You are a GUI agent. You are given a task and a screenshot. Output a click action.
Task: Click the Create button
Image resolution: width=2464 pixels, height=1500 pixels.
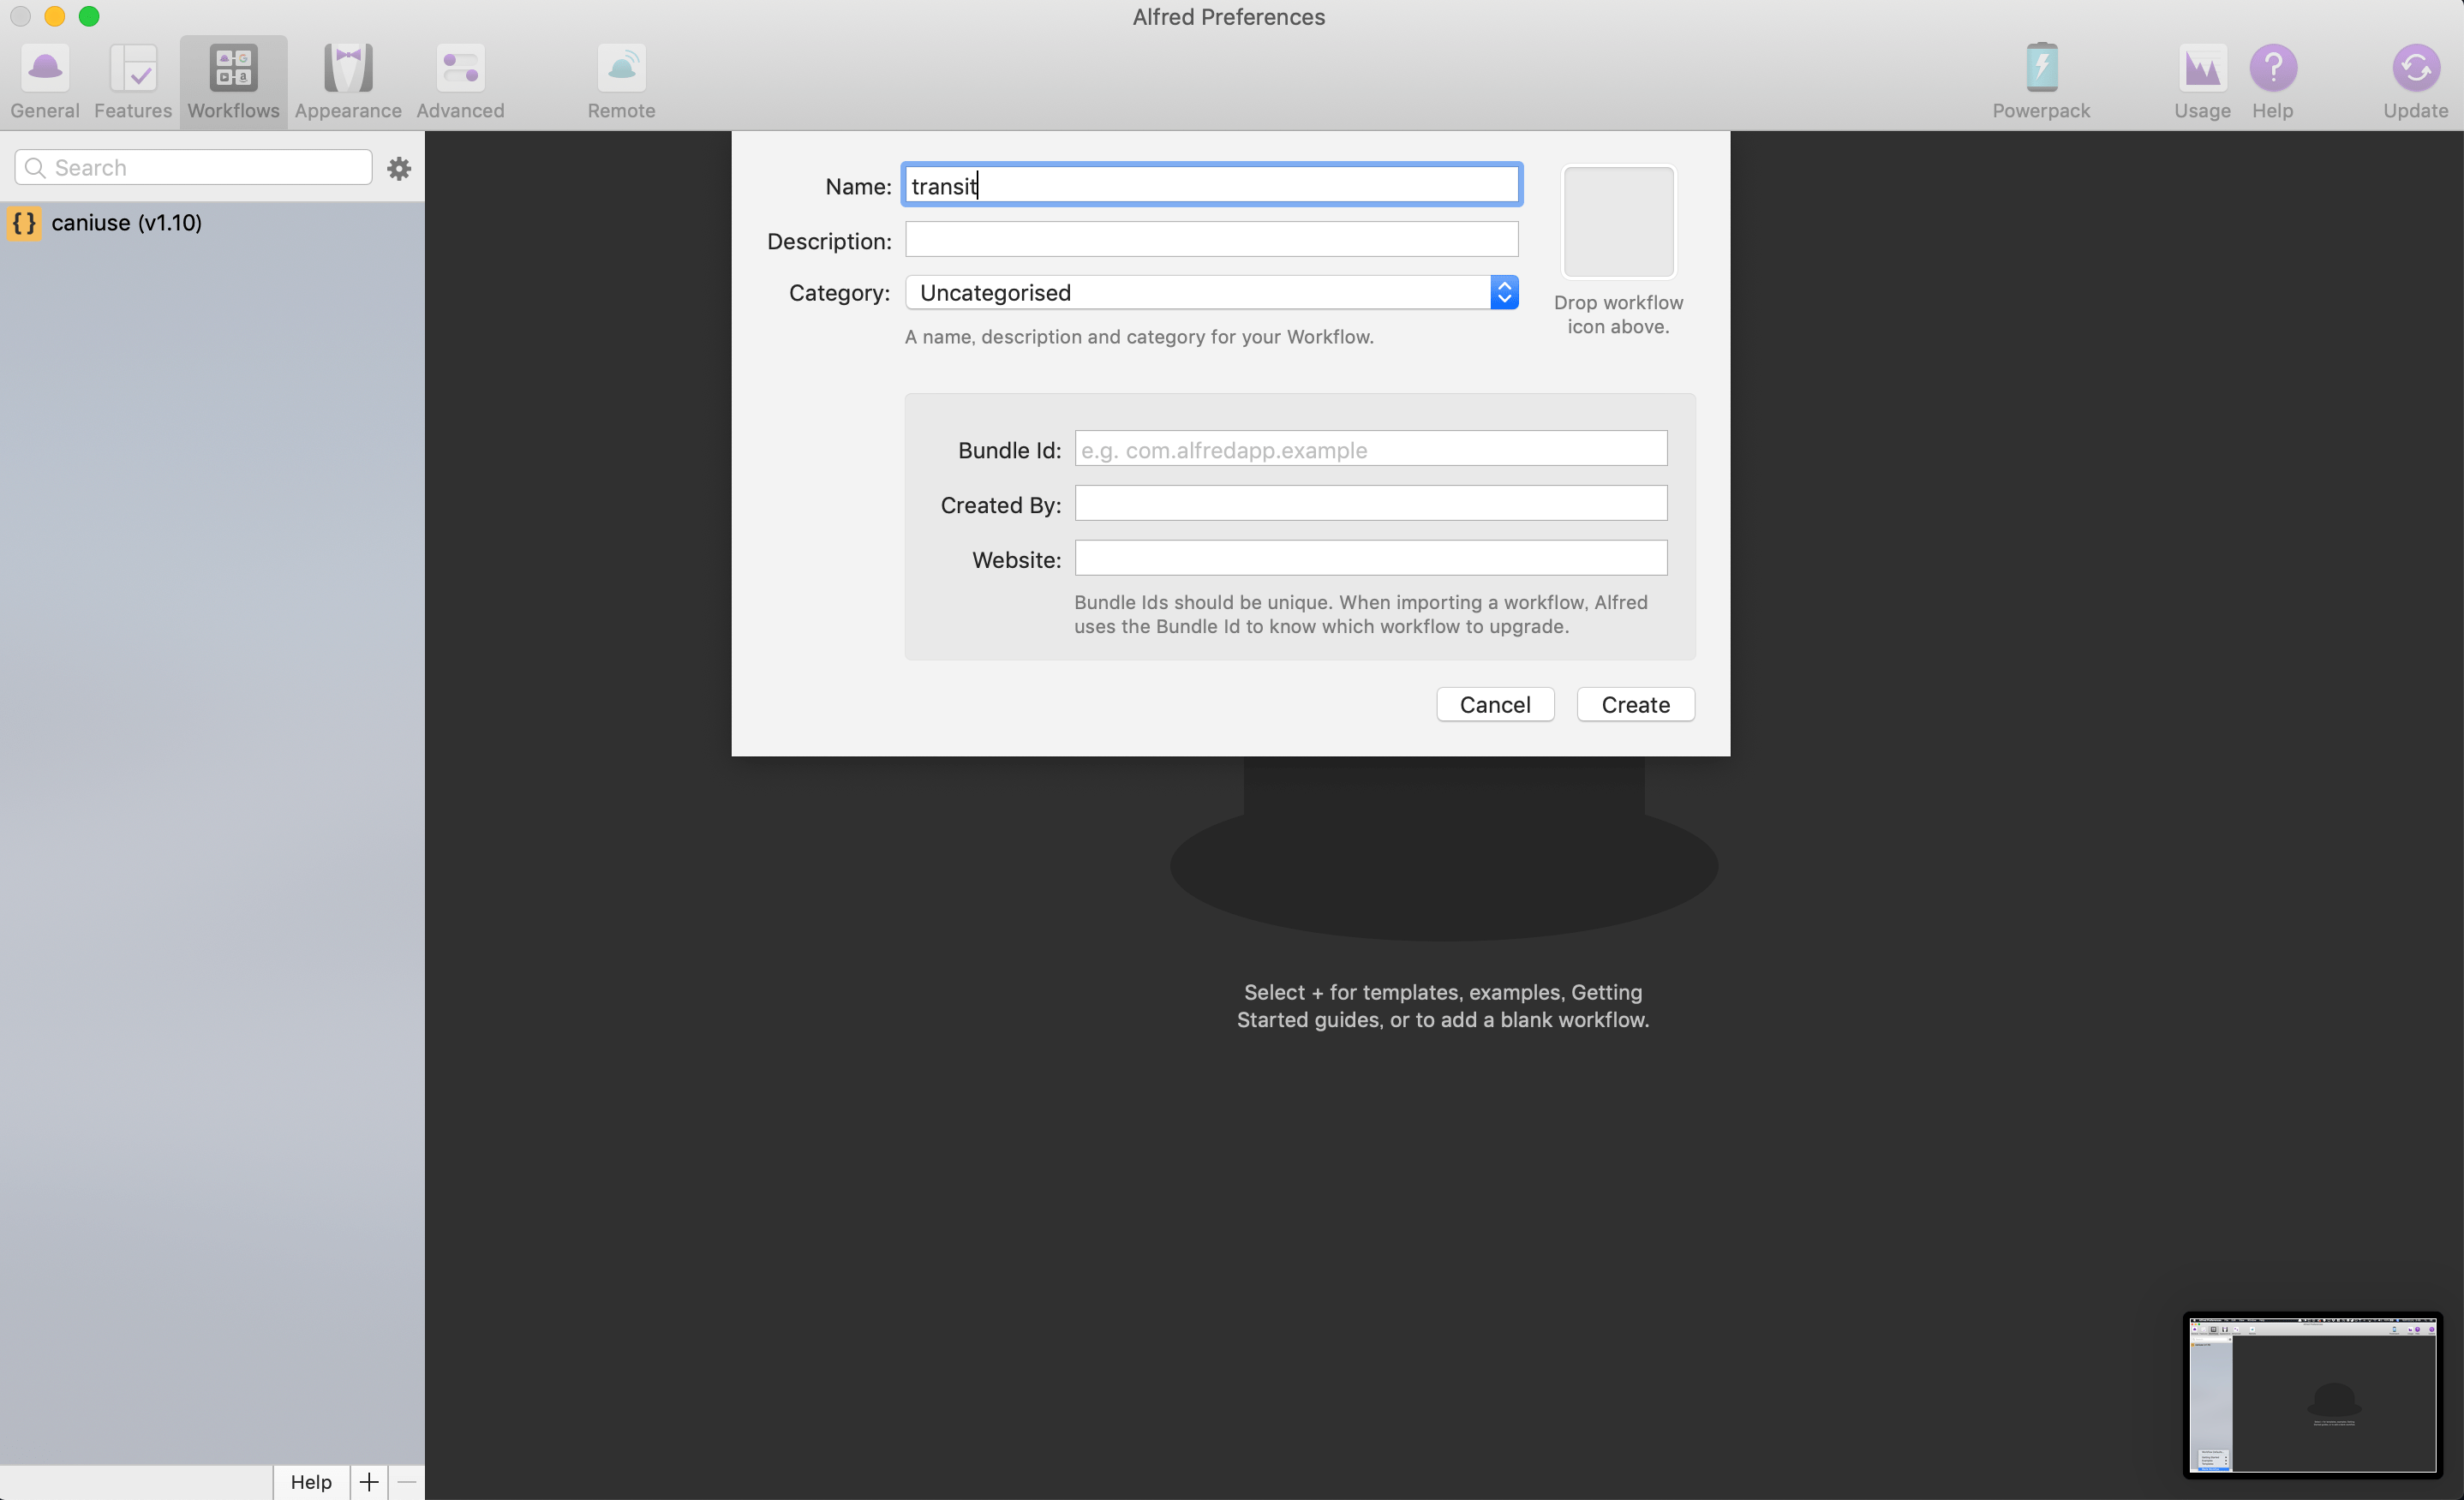point(1635,705)
